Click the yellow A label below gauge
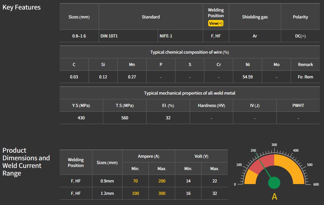The height and width of the screenshot is (205, 324). [274, 197]
